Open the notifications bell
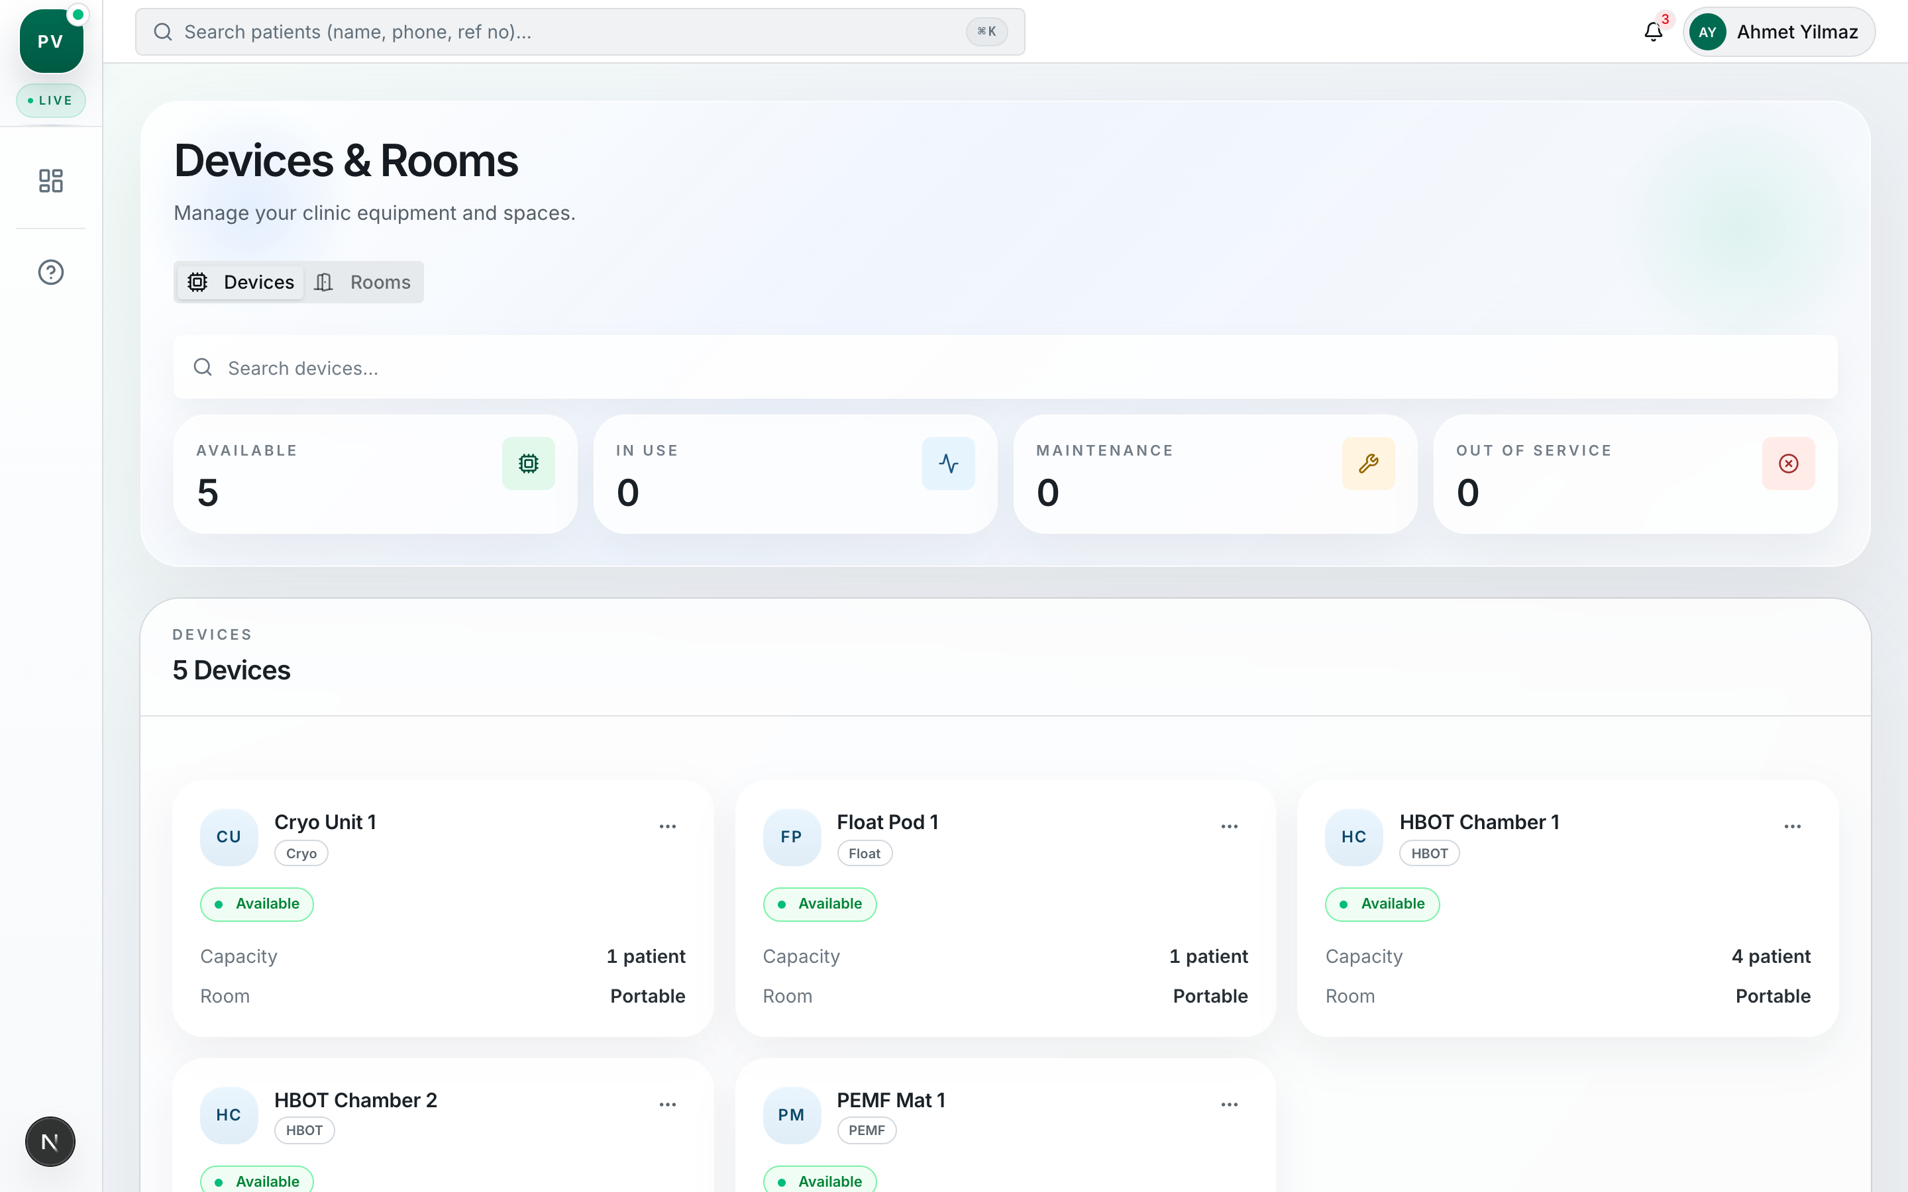 [x=1652, y=32]
